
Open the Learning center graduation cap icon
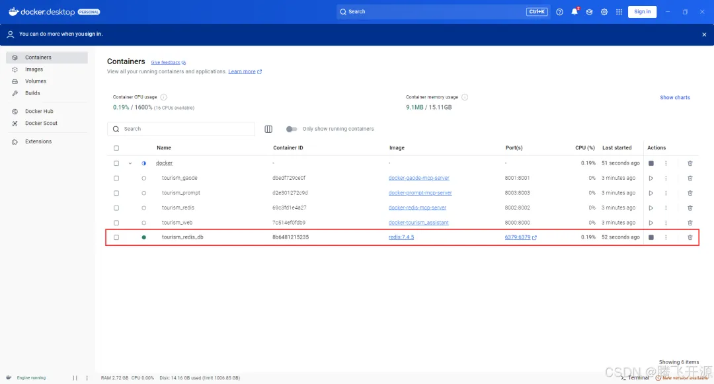[x=589, y=12]
